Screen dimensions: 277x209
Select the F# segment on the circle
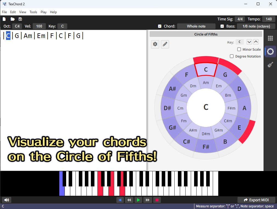coord(206,147)
